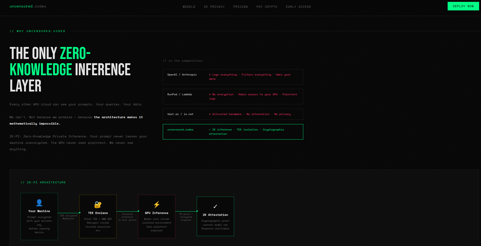Click the DEPLOY NOW button
481x246 pixels.
463,6
